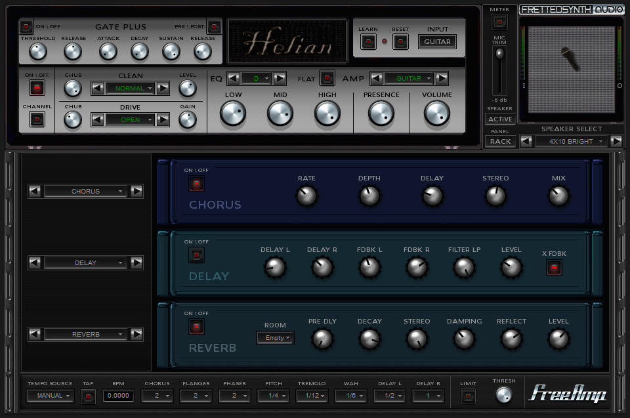The width and height of the screenshot is (630, 418).
Task: Click the MIC TRIM slider handle
Action: point(499,54)
